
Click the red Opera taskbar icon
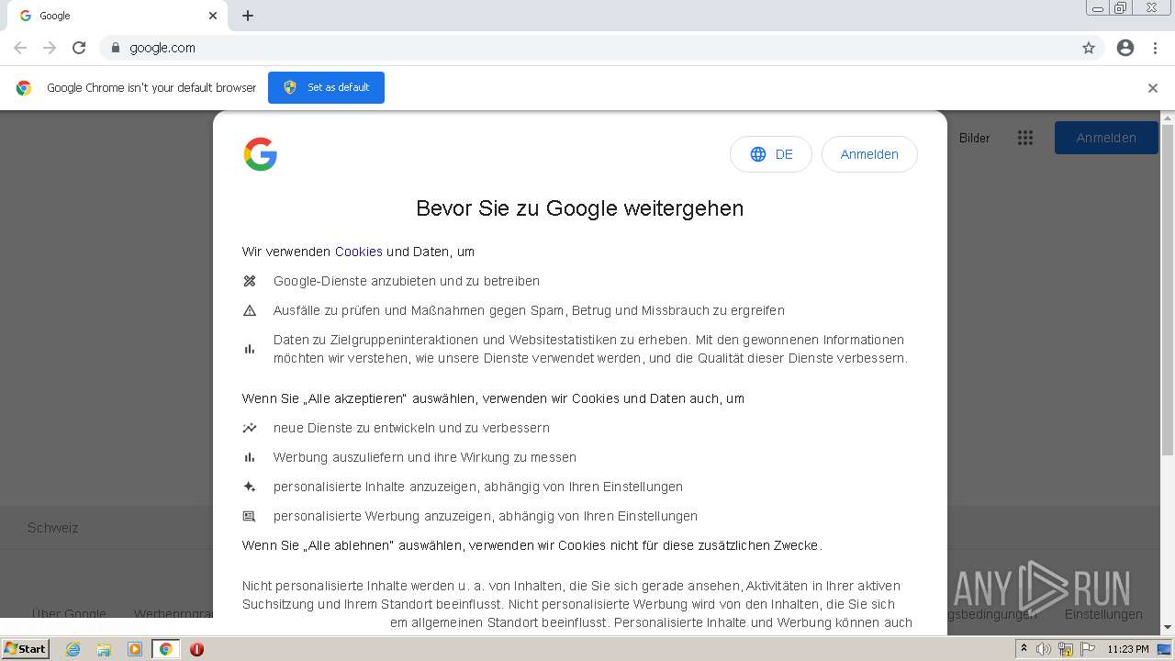click(196, 649)
